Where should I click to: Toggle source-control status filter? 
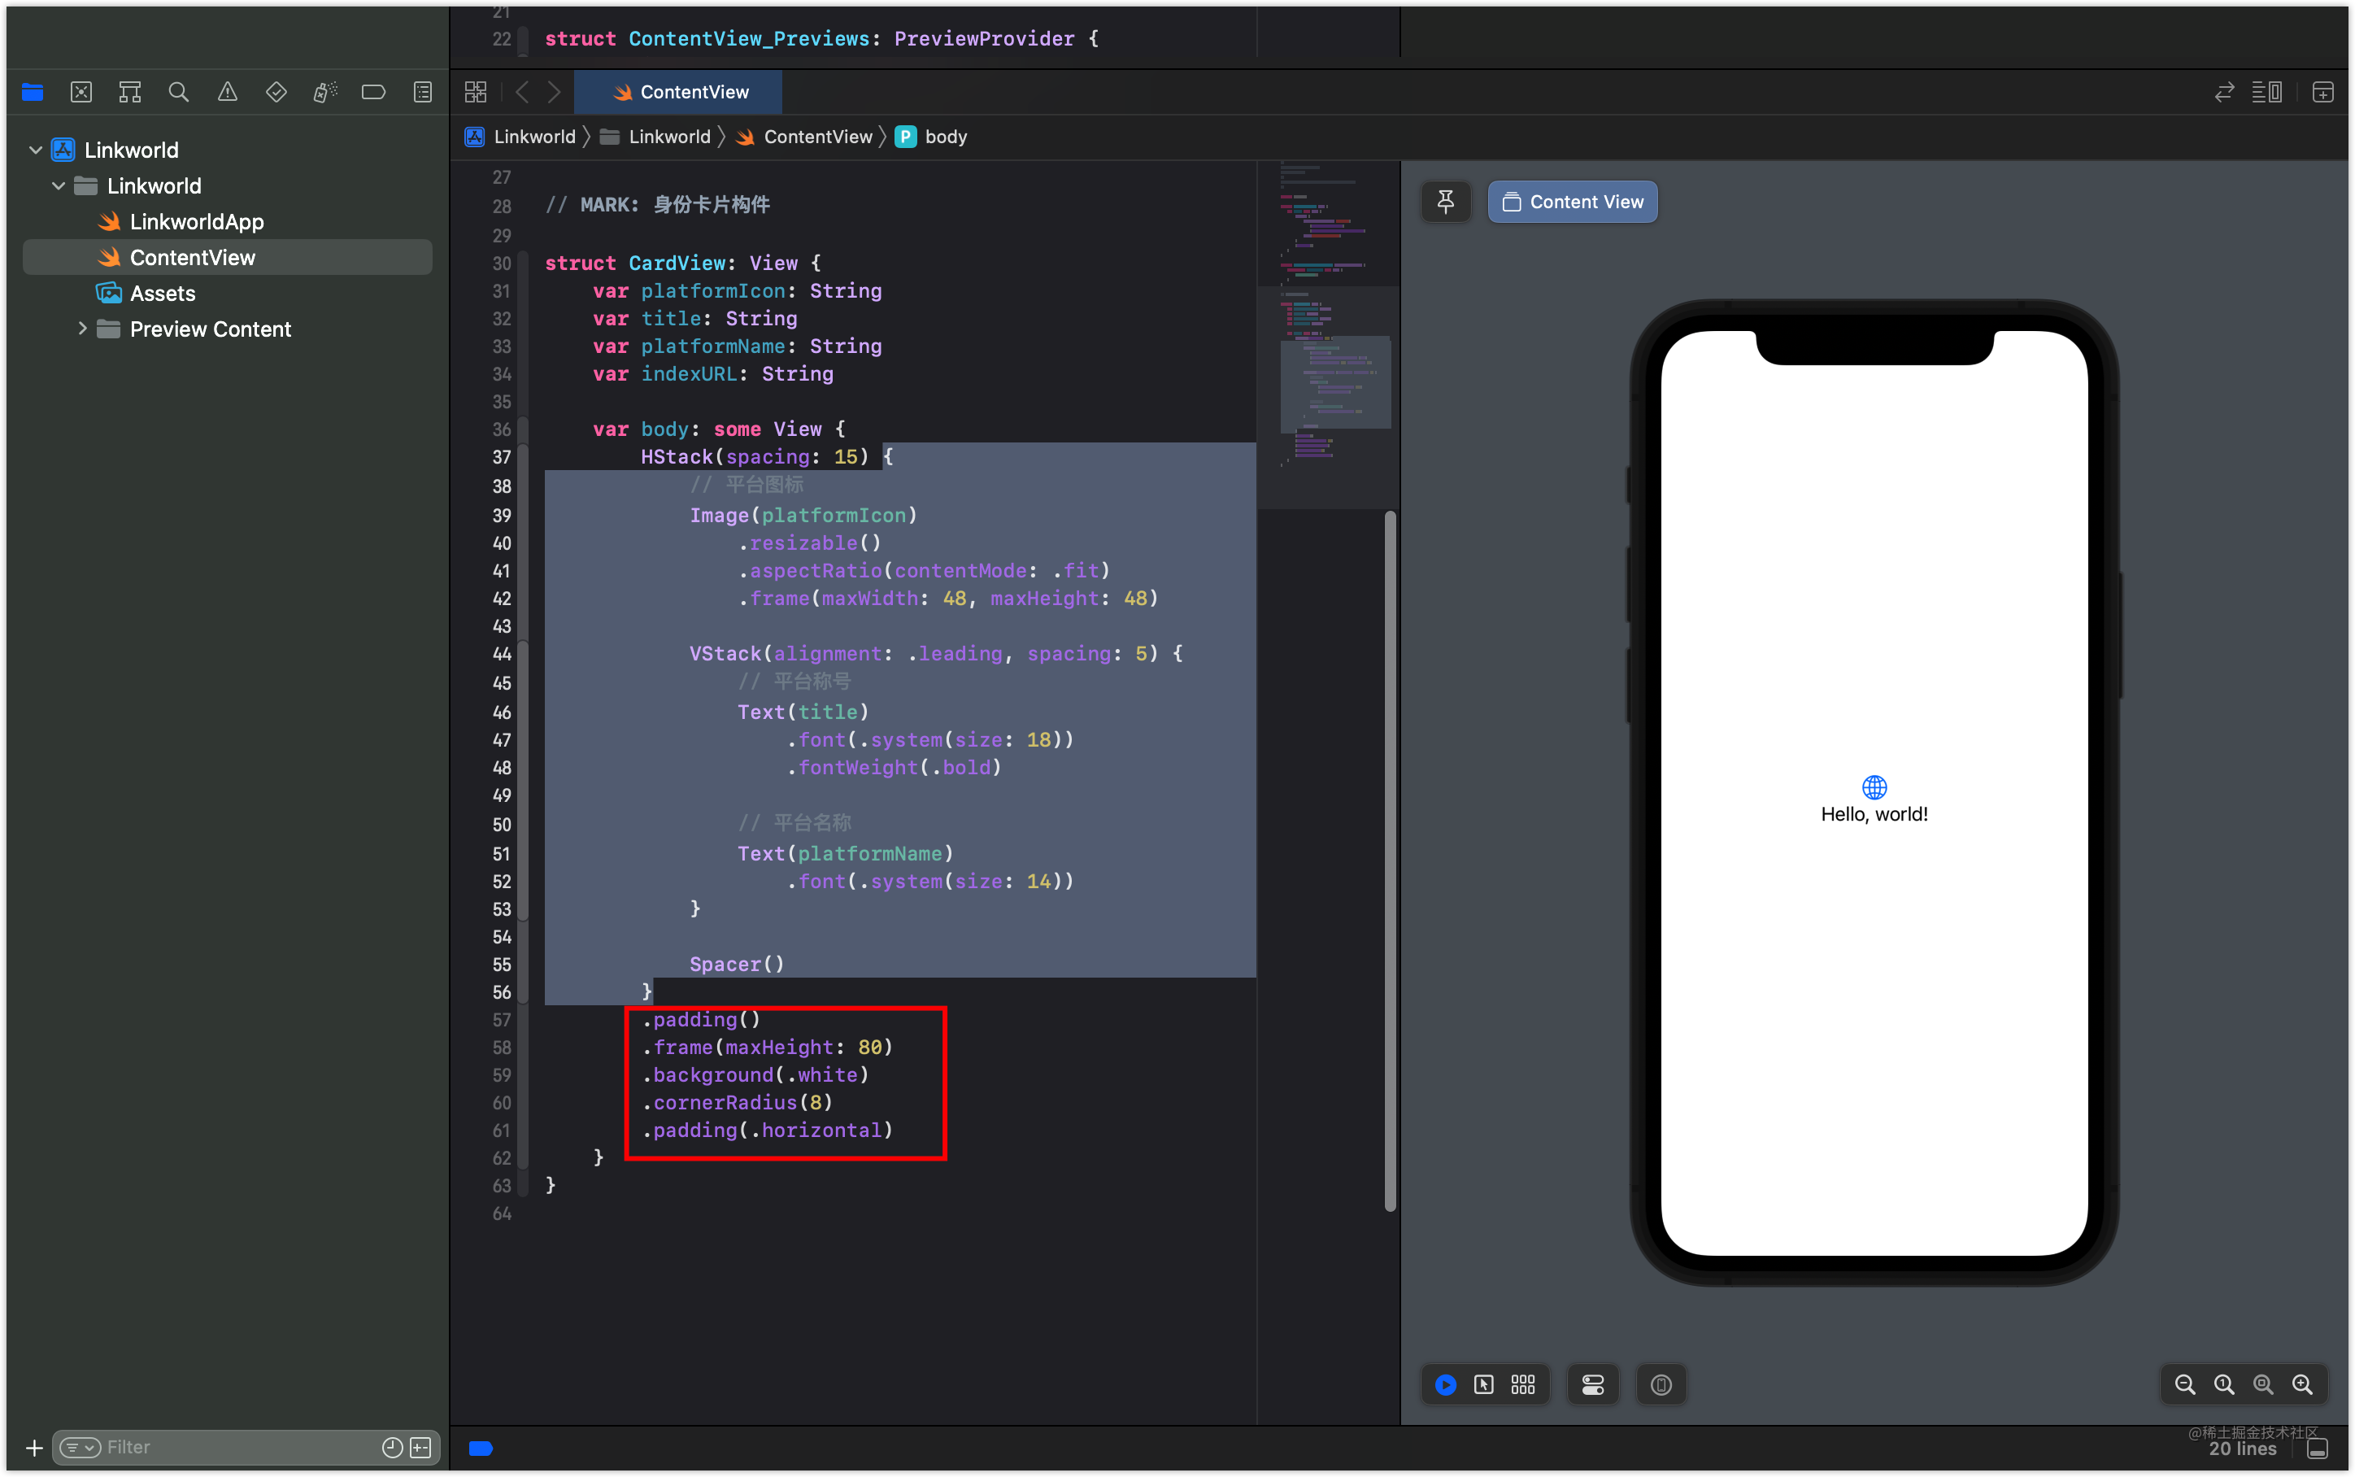420,1448
